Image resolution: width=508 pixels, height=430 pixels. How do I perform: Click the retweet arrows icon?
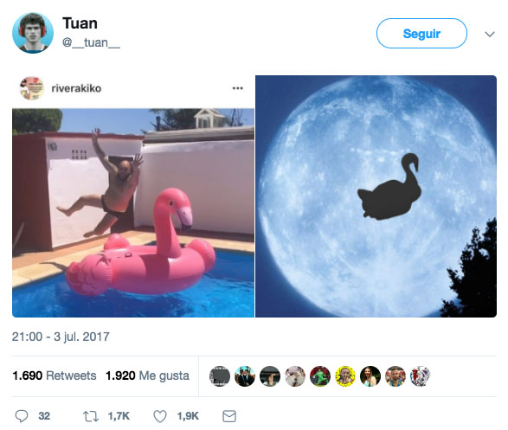(91, 416)
